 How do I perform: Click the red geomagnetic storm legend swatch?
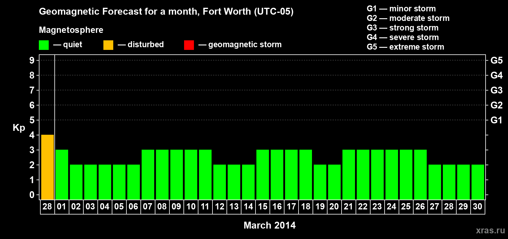click(189, 45)
